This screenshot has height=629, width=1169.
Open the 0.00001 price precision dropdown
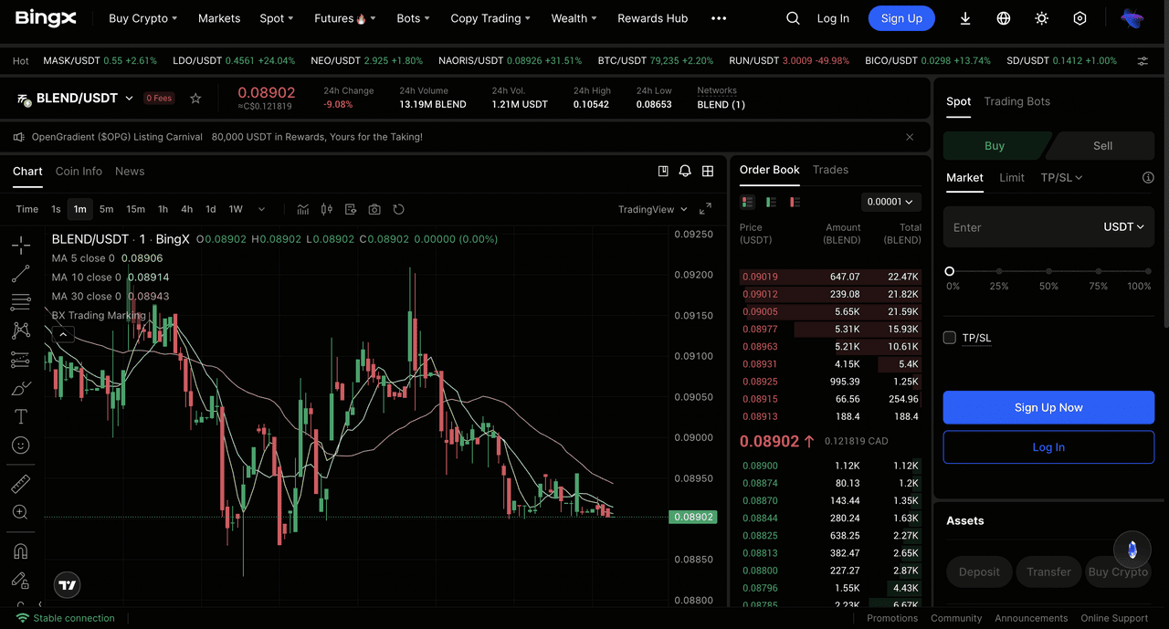pyautogui.click(x=890, y=202)
